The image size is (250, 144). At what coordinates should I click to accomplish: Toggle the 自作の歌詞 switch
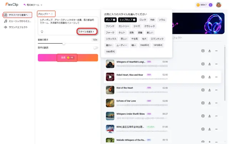[96, 48]
